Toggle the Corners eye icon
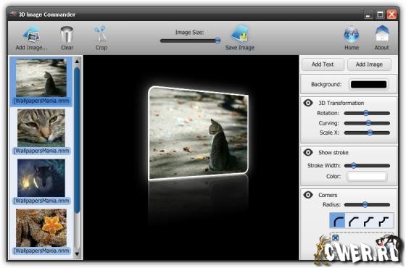This screenshot has width=406, height=268. click(x=308, y=195)
